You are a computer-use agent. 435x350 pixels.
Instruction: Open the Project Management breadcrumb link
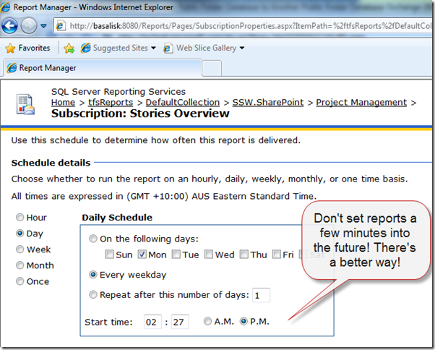361,103
